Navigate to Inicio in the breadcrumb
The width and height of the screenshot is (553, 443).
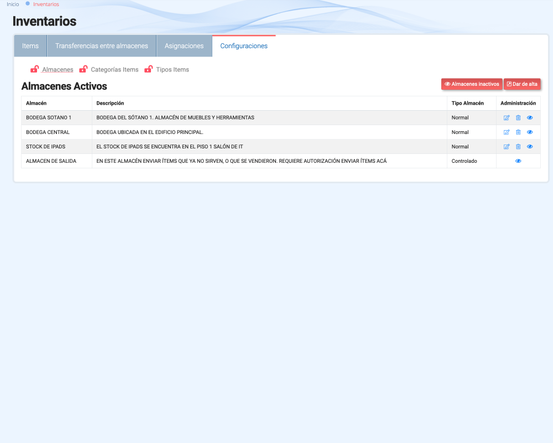13,4
